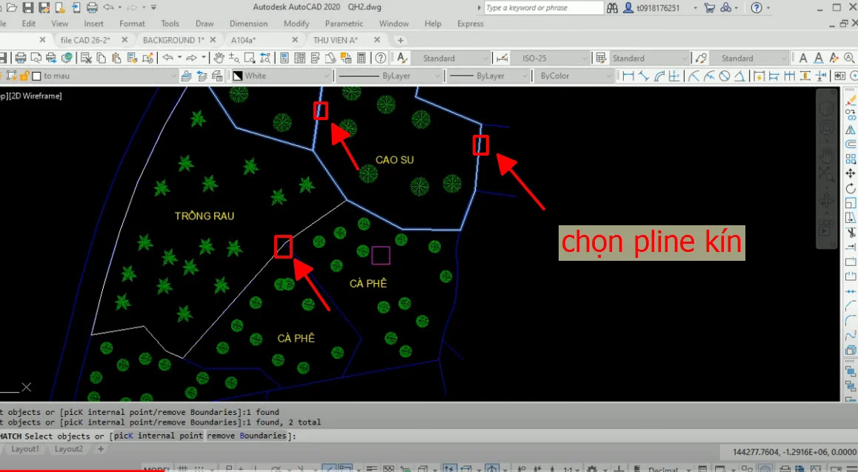Open a drawing with the folder icon

[12, 7]
